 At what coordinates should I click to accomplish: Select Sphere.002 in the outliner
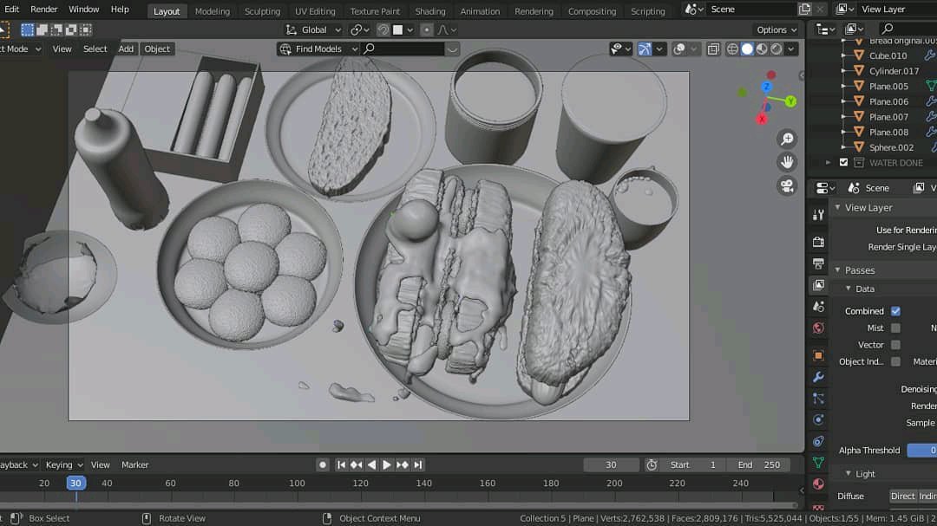click(x=891, y=147)
